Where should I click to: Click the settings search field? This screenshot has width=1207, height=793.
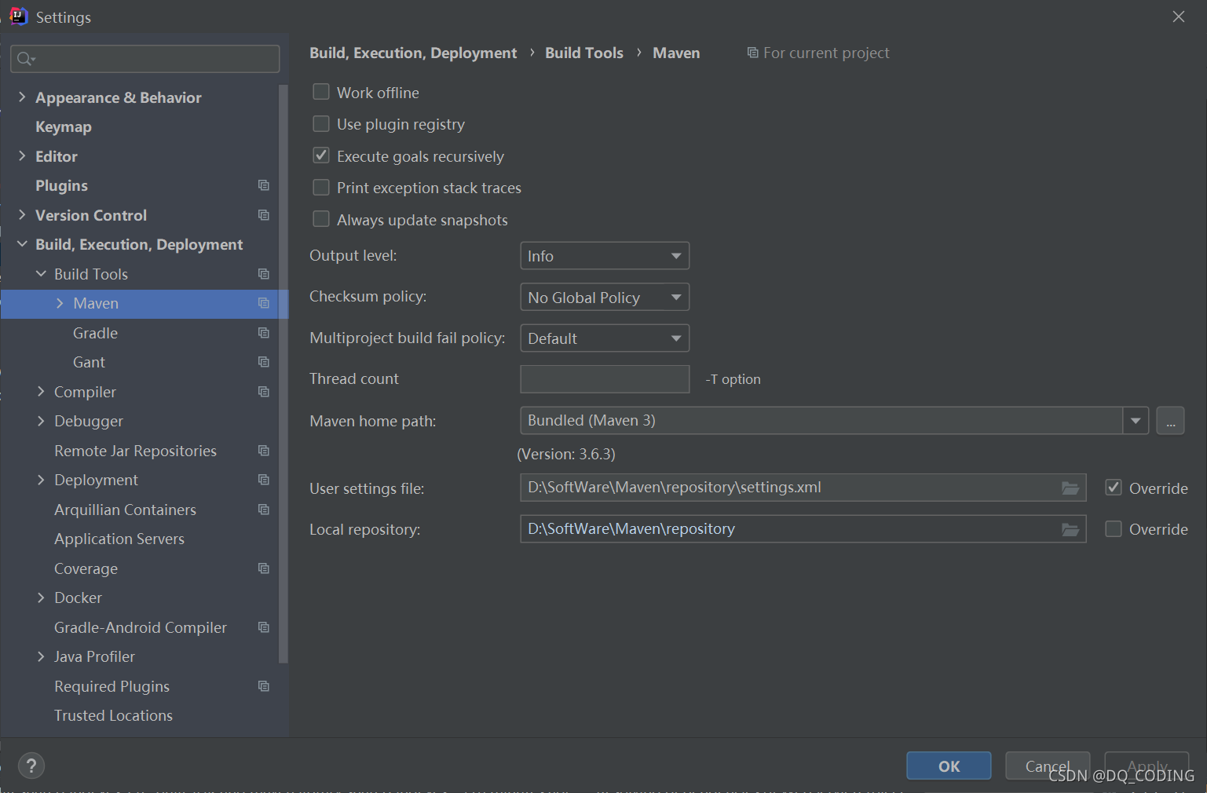point(145,59)
